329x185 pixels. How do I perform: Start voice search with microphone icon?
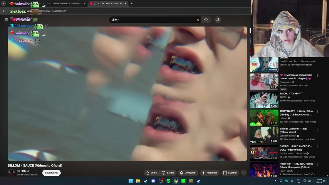[218, 20]
